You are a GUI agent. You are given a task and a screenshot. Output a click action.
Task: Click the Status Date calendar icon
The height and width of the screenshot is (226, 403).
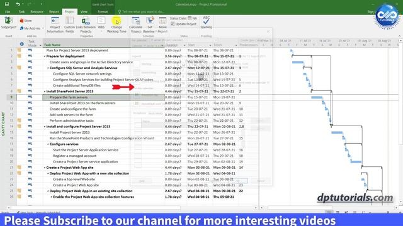[x=190, y=18]
